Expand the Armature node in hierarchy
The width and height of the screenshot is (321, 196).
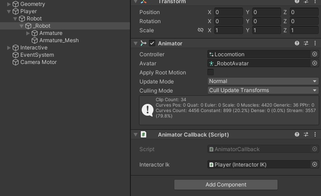click(x=28, y=33)
